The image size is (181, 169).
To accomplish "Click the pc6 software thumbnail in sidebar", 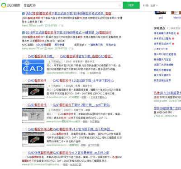I will 161,13.
